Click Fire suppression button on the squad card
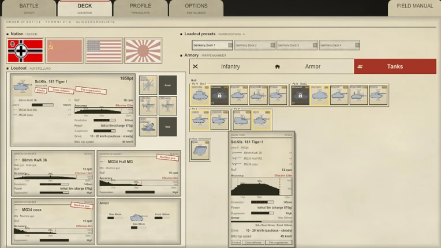441x248 pixels. pyautogui.click(x=278, y=242)
